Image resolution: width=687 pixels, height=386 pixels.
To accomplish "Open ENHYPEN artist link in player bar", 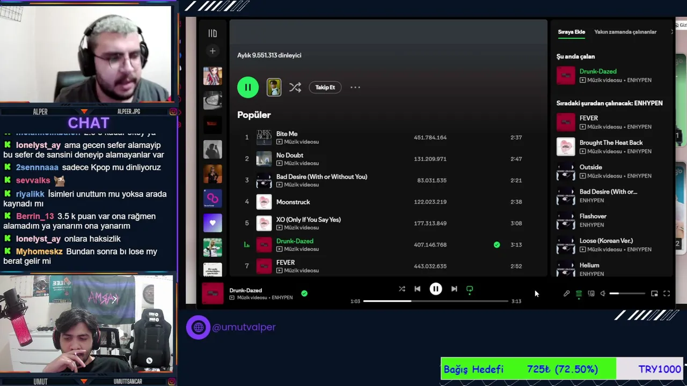I will tap(282, 298).
